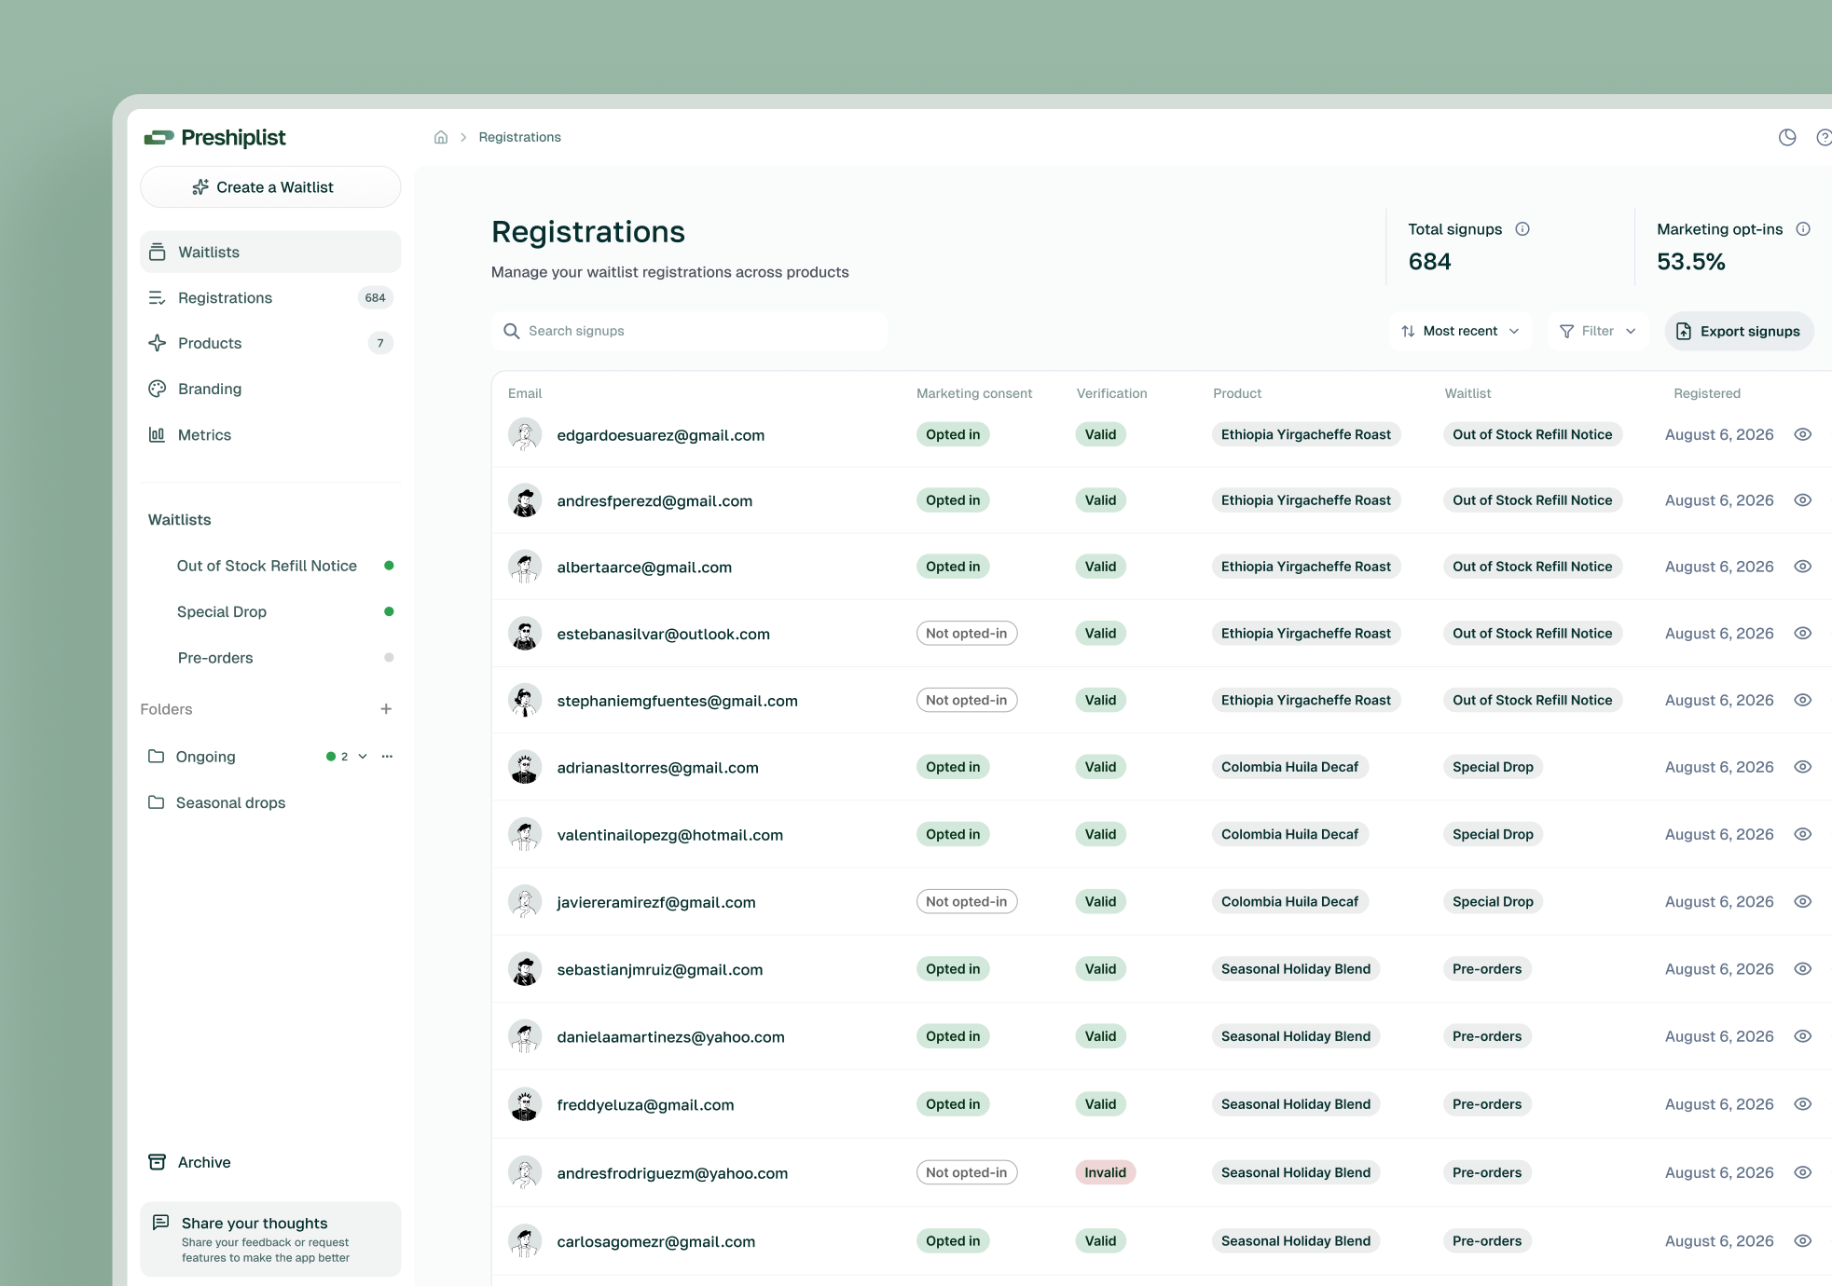The height and width of the screenshot is (1286, 1832).
Task: Toggle eye icon for estebanasilvar@outlook.com row
Action: pyautogui.click(x=1803, y=634)
